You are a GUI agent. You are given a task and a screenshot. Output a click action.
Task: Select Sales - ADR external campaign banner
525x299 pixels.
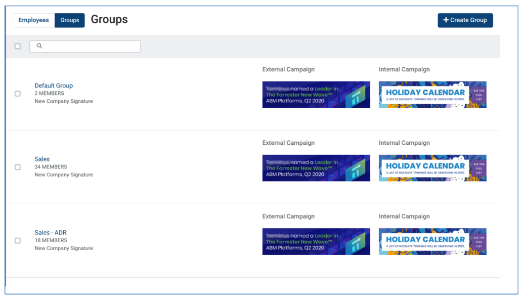[316, 241]
